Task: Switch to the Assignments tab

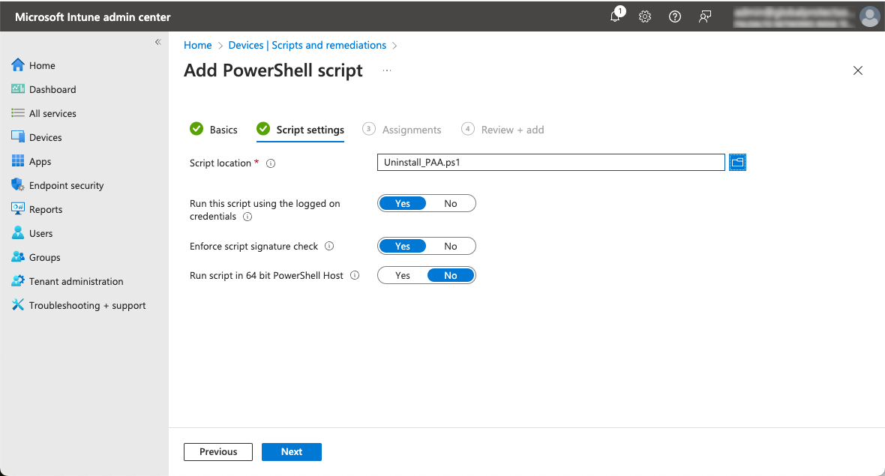Action: [x=410, y=129]
